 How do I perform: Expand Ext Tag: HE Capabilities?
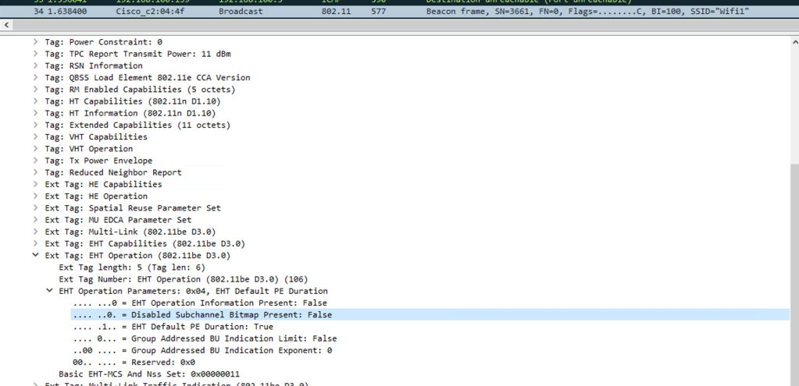point(36,185)
